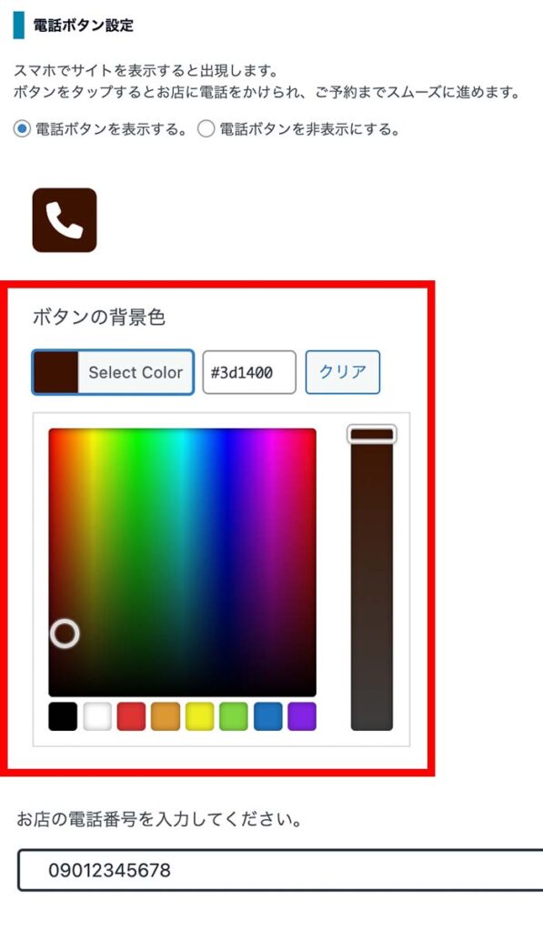Select 電話ボタンを非表示にする radio option
Image resolution: width=543 pixels, height=932 pixels.
[206, 128]
